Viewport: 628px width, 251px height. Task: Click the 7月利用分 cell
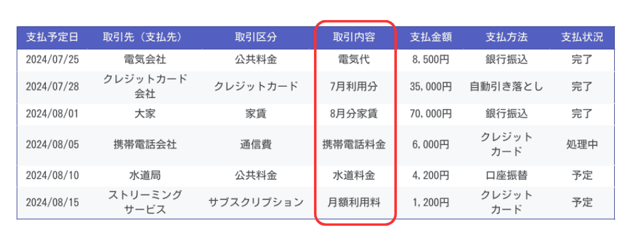[354, 87]
